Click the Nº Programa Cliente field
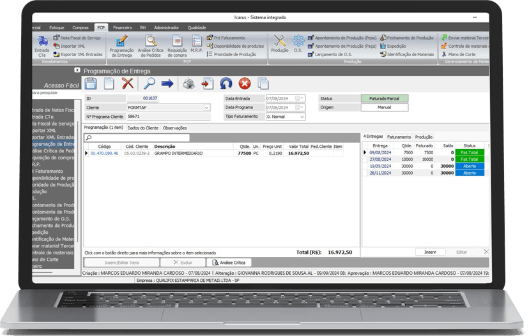 pyautogui.click(x=169, y=117)
